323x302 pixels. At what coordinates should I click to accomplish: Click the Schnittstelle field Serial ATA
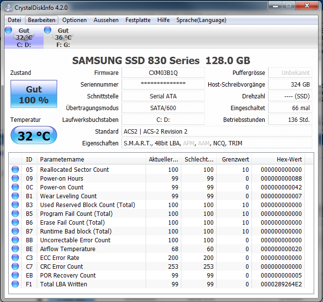point(163,96)
